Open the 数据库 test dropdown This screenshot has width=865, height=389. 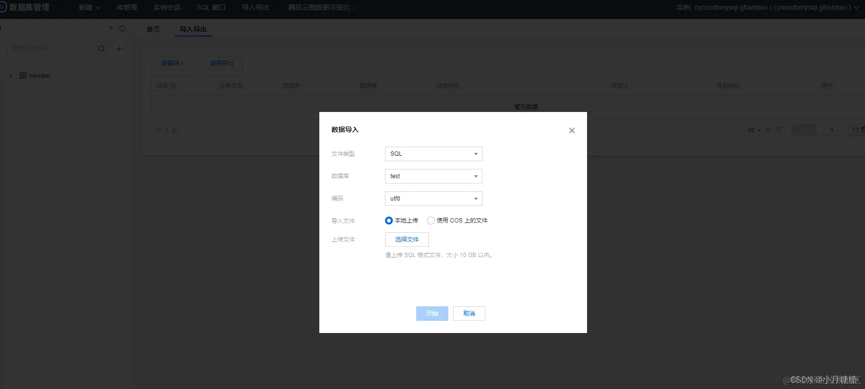(x=433, y=176)
